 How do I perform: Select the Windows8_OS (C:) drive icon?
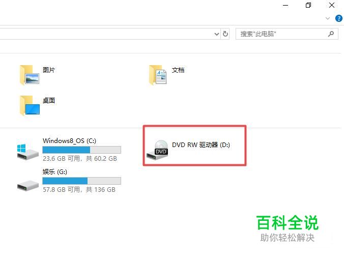[x=28, y=152]
